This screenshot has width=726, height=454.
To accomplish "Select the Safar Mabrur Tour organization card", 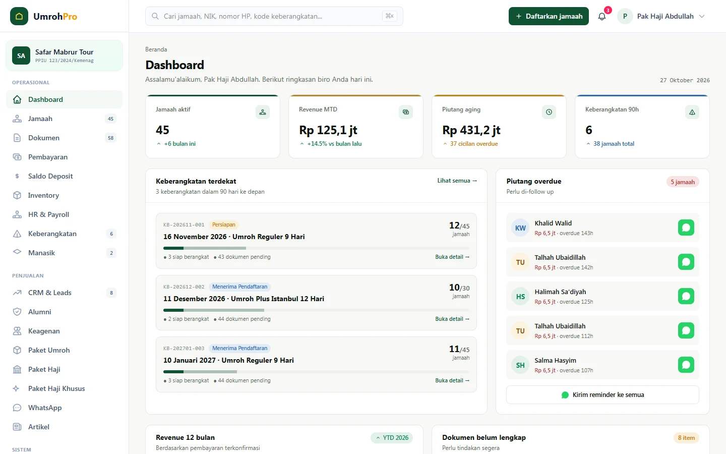I will (x=64, y=55).
